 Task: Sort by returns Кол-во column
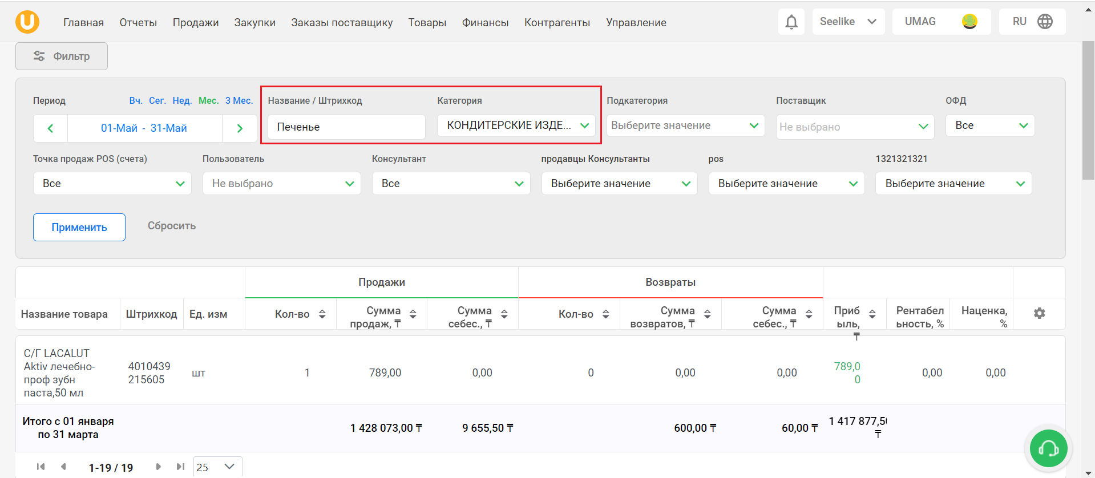[606, 314]
